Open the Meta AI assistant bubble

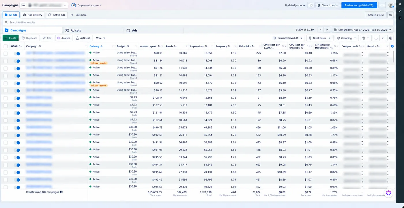click(x=388, y=193)
